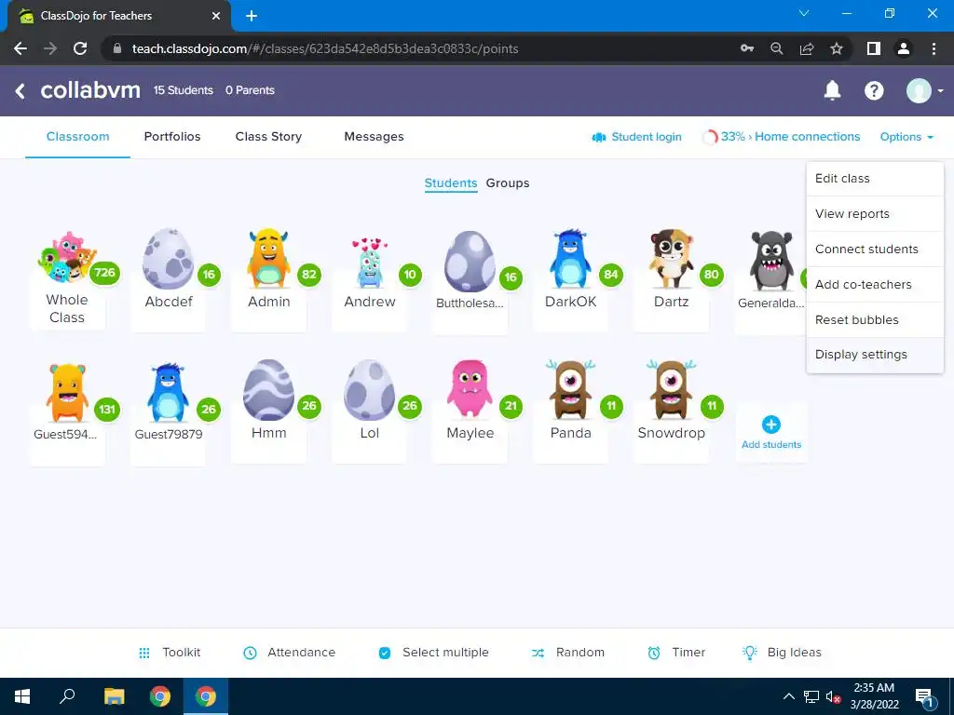Click the Timer alarm clock icon
This screenshot has height=715, width=954.
point(654,653)
